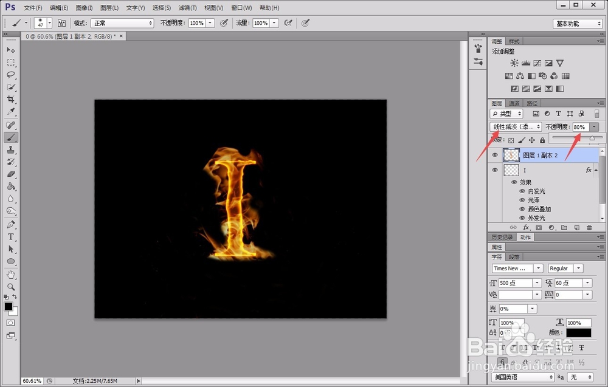Switch to the 通道 tab
Screen dimensions: 608x387
tap(514, 103)
